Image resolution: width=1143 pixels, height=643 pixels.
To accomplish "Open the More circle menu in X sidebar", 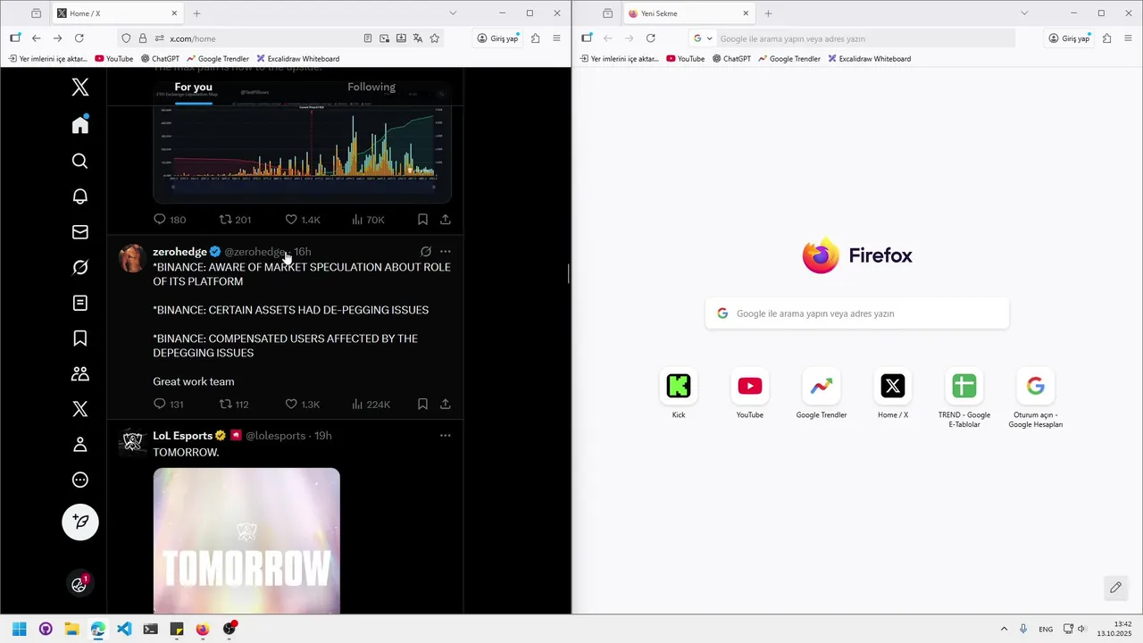I will (80, 480).
